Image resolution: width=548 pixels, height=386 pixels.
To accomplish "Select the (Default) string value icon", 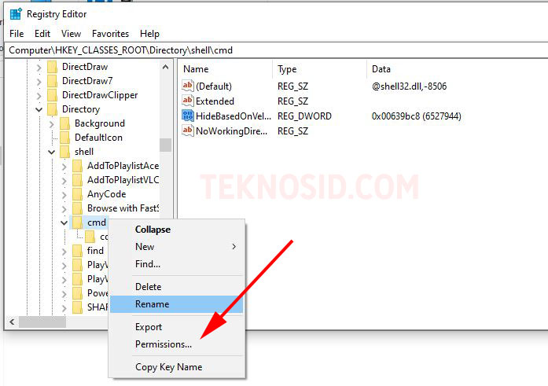I will click(x=188, y=86).
